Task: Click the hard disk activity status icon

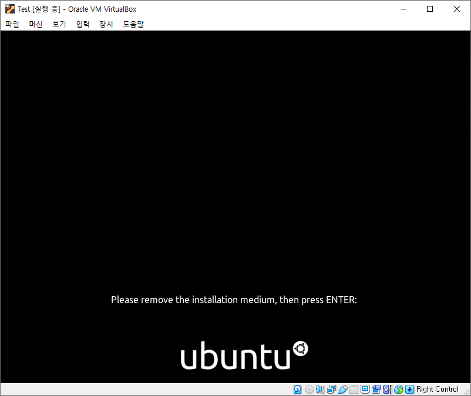Action: click(297, 390)
